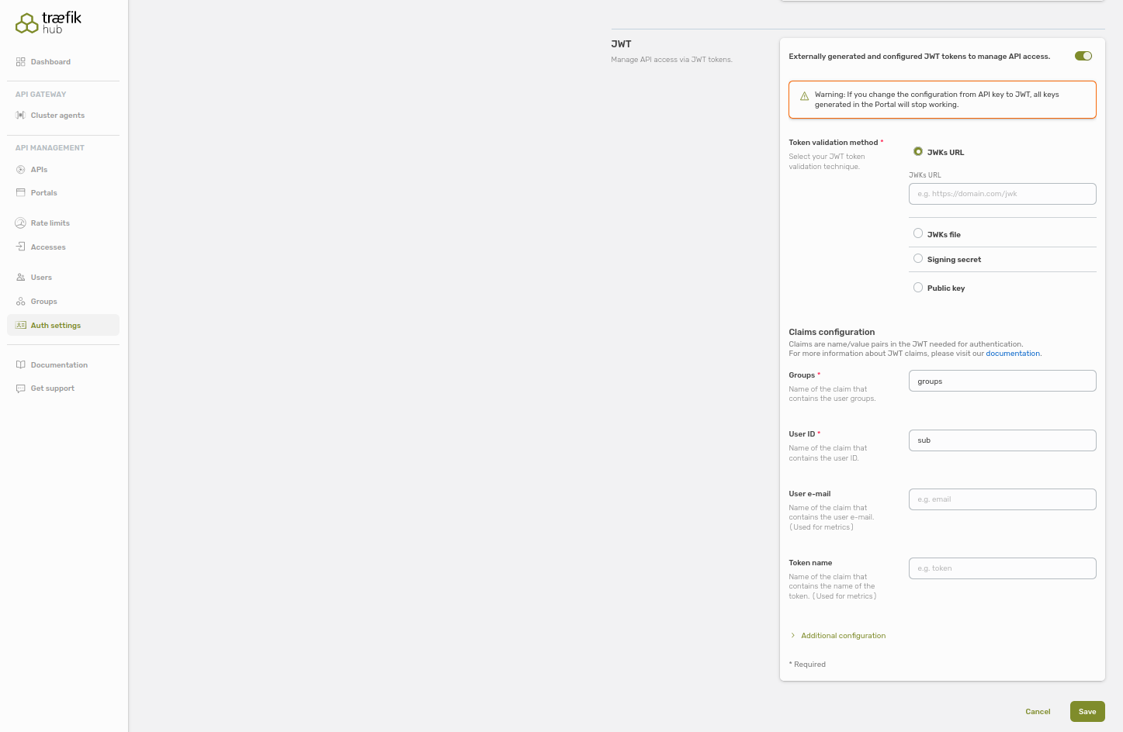
Task: Select JWKs file validation method
Action: 918,233
